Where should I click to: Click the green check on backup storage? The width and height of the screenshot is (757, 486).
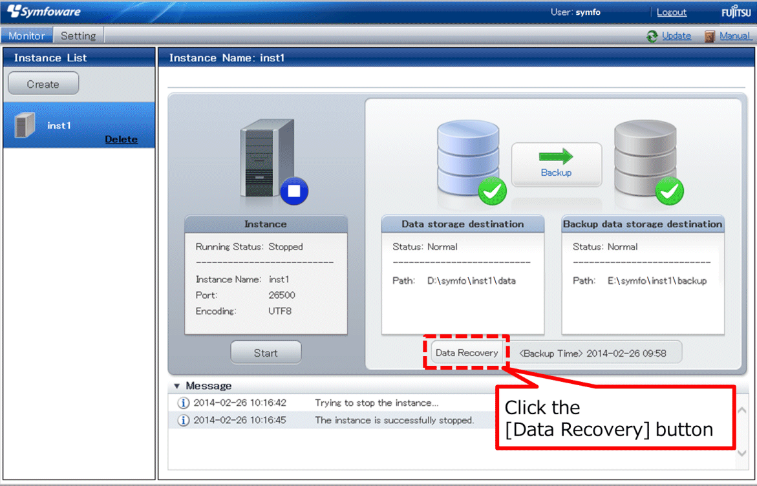click(x=670, y=191)
